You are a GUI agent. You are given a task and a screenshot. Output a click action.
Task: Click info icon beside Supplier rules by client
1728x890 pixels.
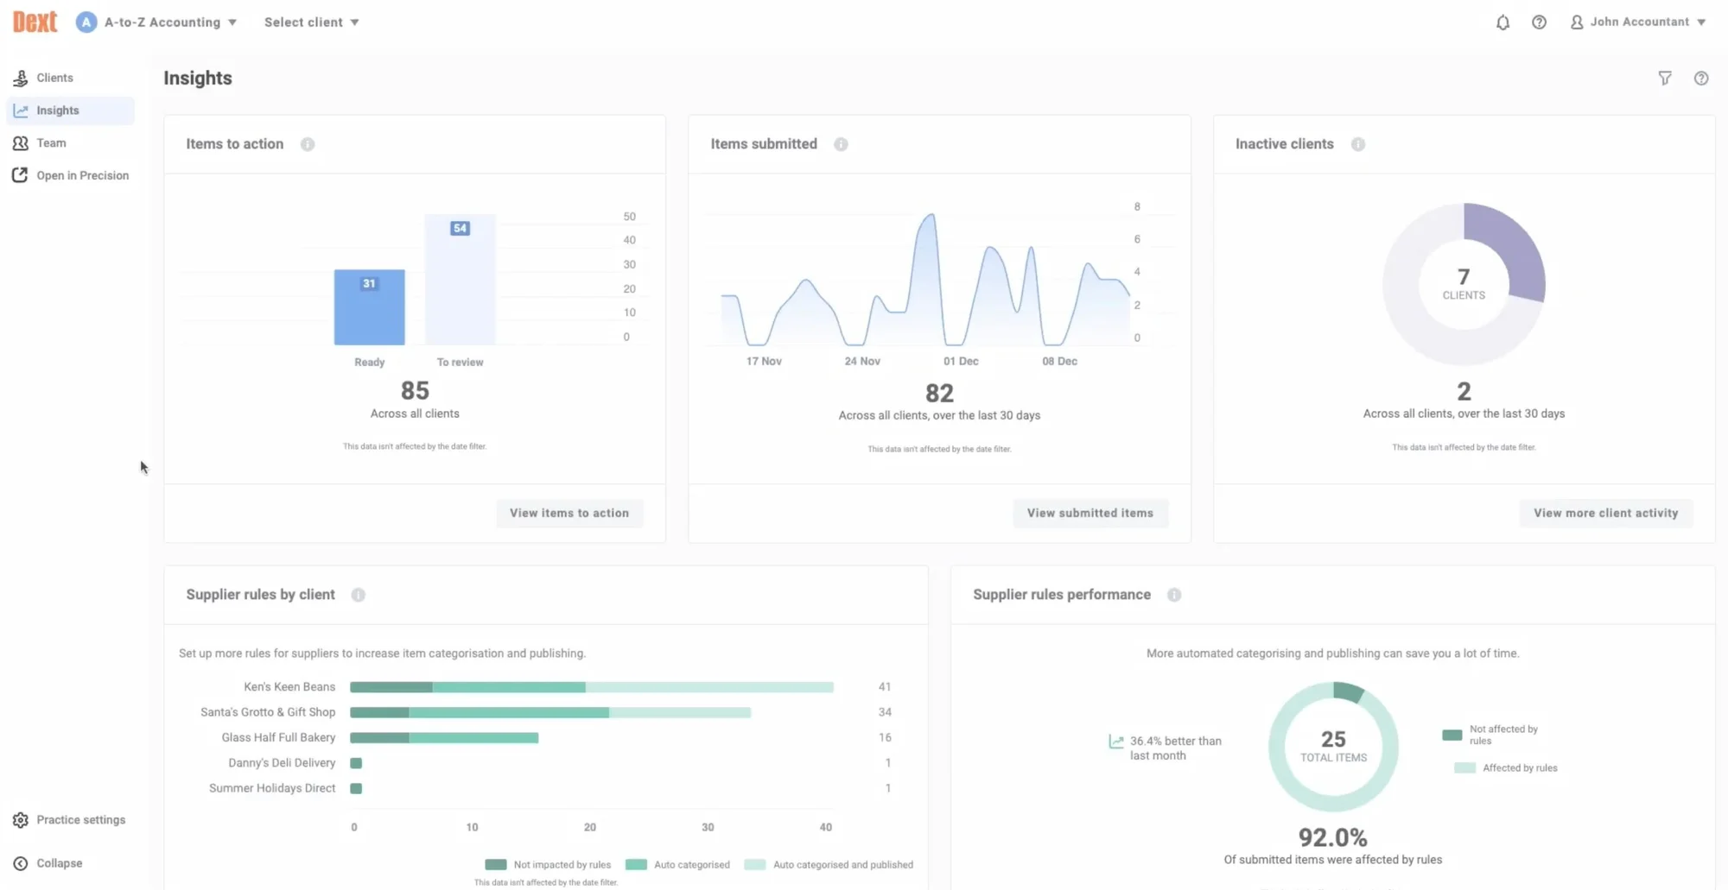click(358, 595)
